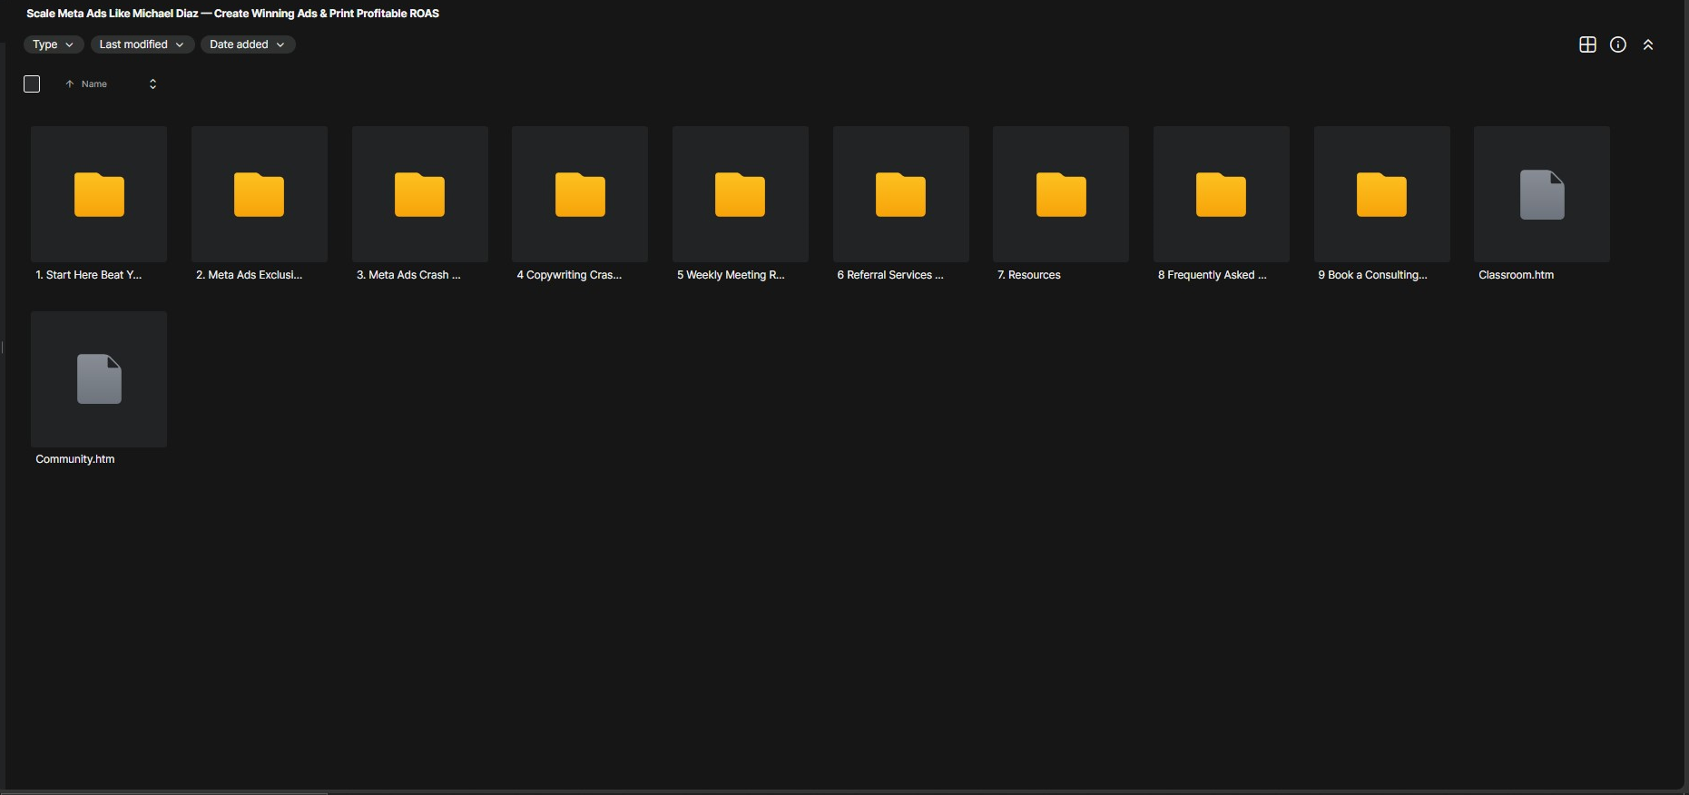Select the '4 Copywriting Cras...' folder thumbnail
Image resolution: width=1689 pixels, height=795 pixels.
[x=580, y=194]
